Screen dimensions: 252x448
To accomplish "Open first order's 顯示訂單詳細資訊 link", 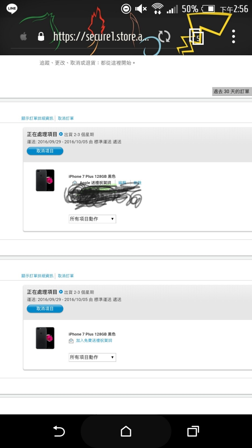I will tap(37, 118).
